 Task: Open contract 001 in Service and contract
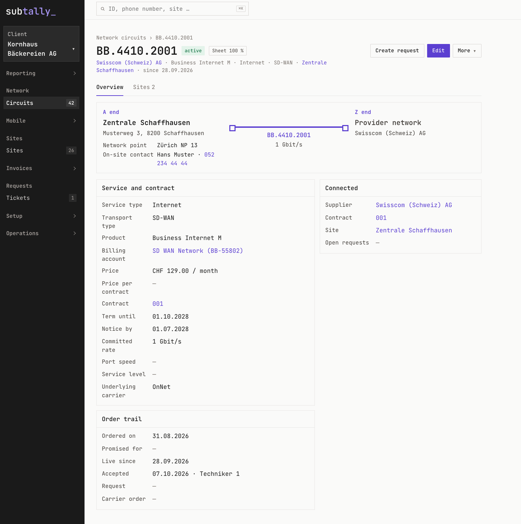(158, 304)
